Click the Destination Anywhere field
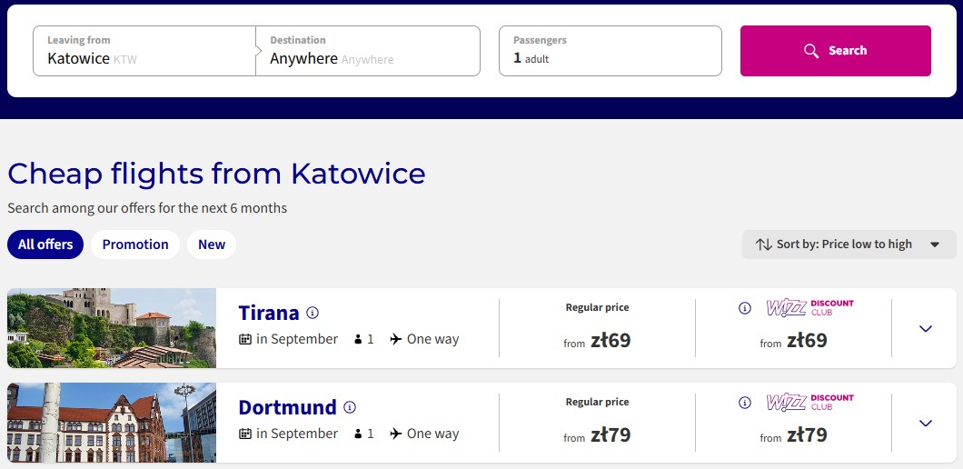Image resolution: width=963 pixels, height=469 pixels. pyautogui.click(x=368, y=51)
